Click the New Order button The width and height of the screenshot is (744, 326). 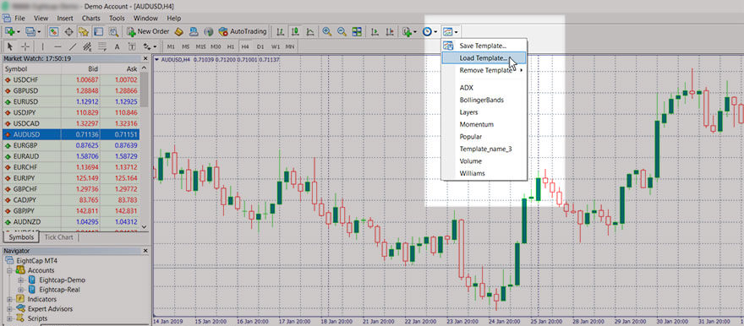(x=148, y=32)
